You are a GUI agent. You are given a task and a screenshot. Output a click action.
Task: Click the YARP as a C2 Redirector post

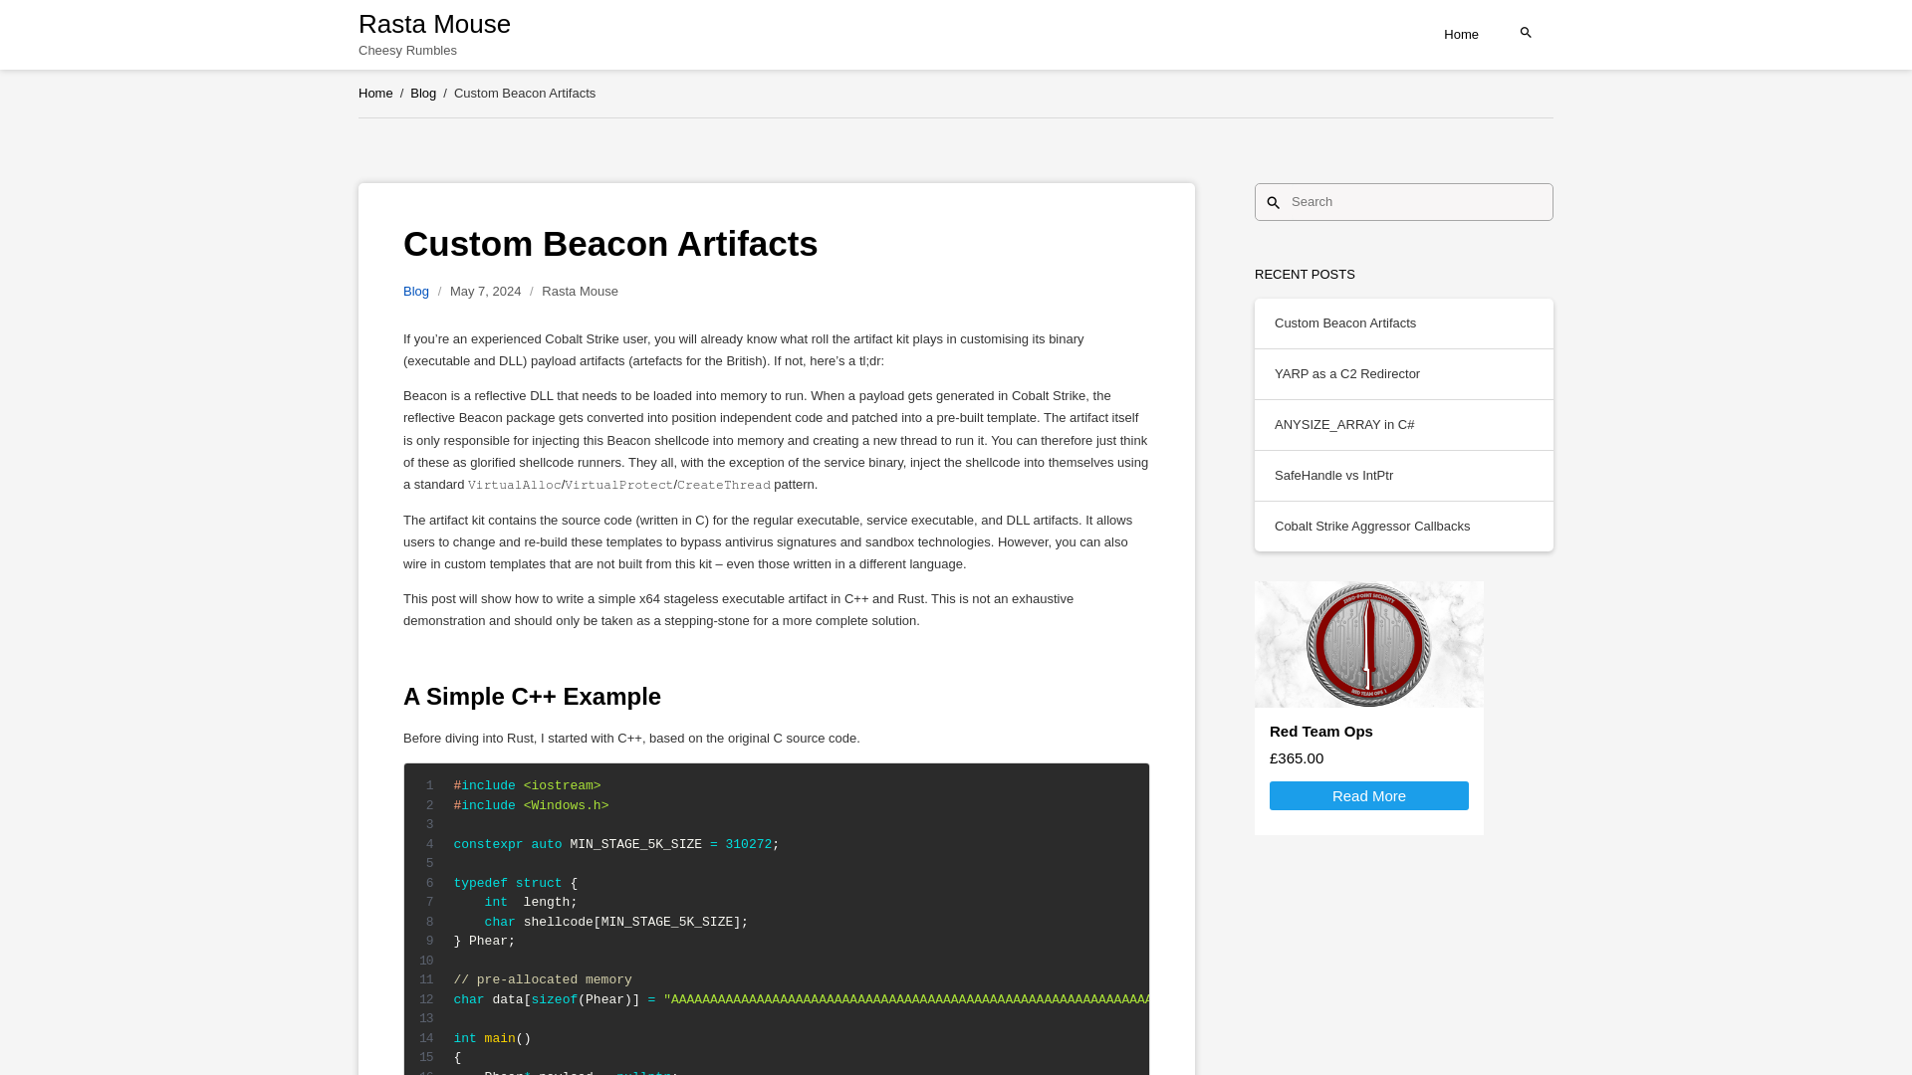1346,373
